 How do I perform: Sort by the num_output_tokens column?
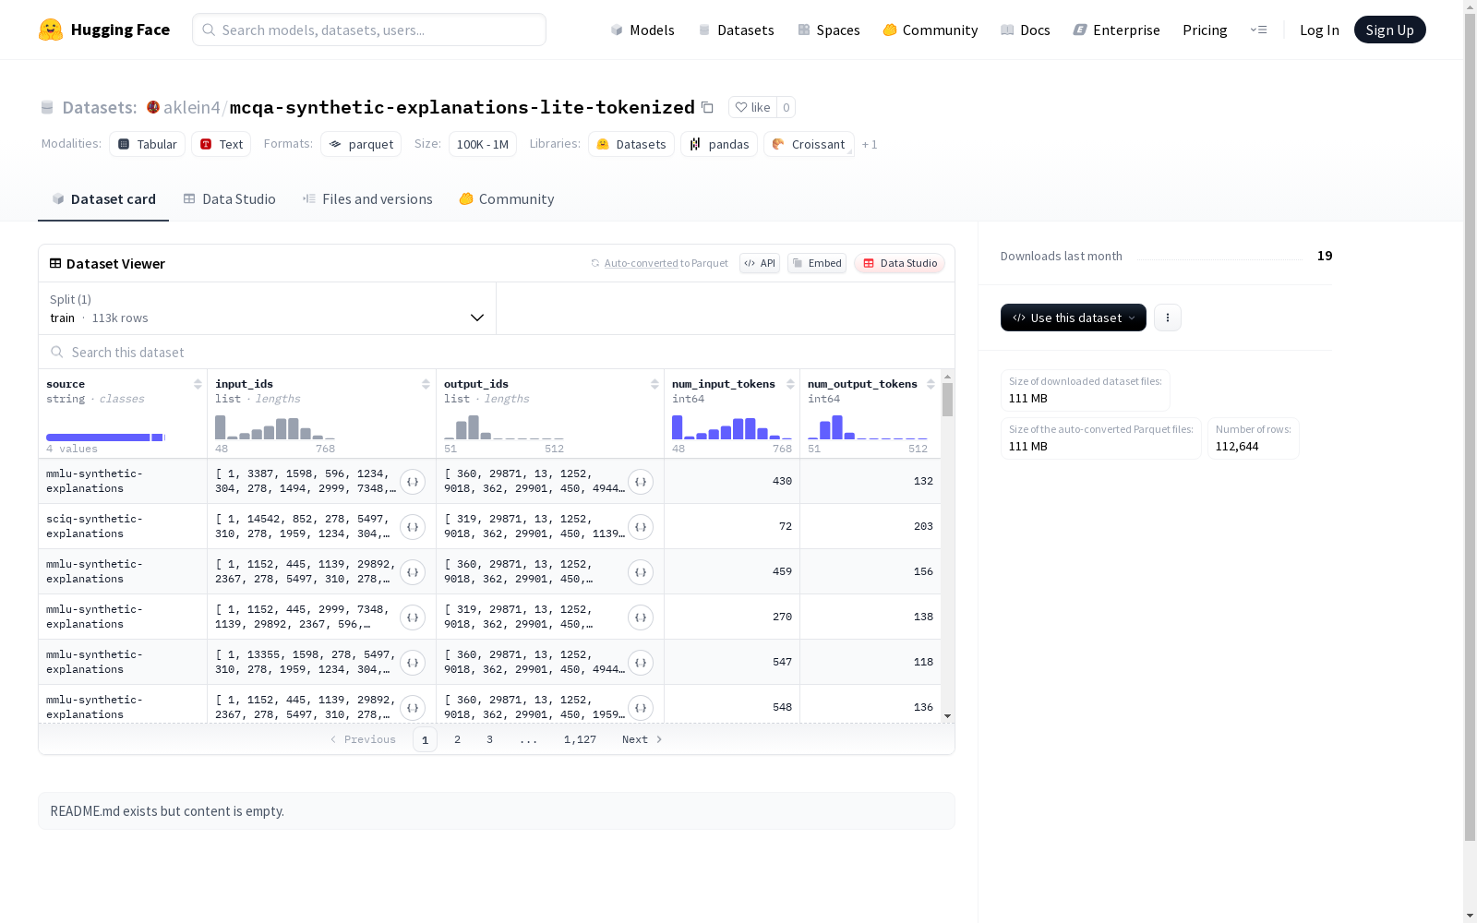pos(931,384)
